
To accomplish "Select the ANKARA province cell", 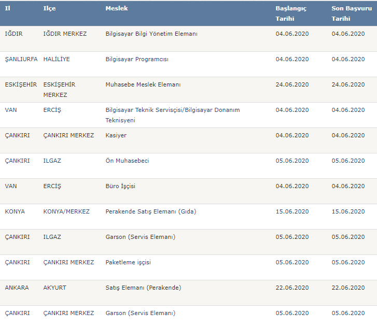I will [17, 288].
